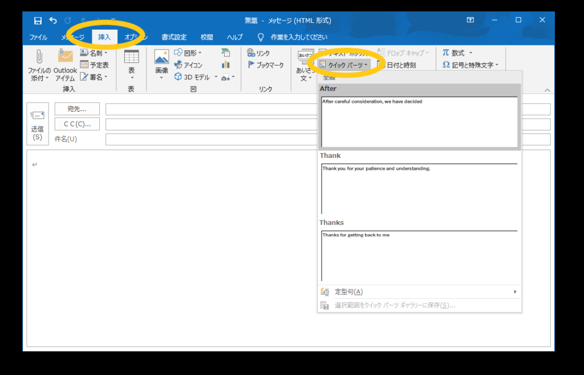Click the pi 数式 icon
584x375 pixels.
coord(445,53)
